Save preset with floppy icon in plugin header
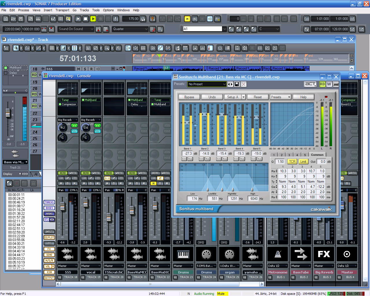The height and width of the screenshot is (296, 370). pyautogui.click(x=237, y=84)
